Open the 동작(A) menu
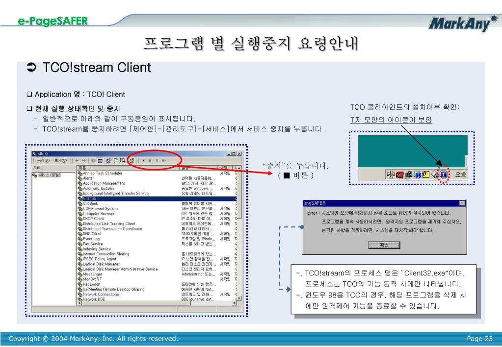502x347 pixels. [43, 161]
